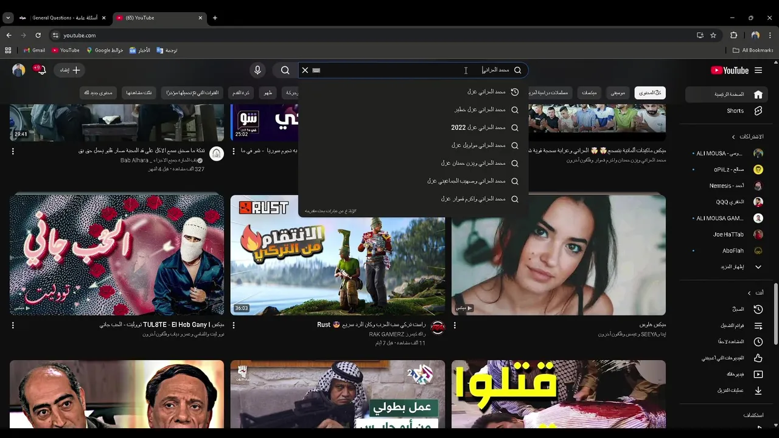The width and height of the screenshot is (779, 438).
Task: Click the Create (إنشاء) button
Action: (69, 70)
